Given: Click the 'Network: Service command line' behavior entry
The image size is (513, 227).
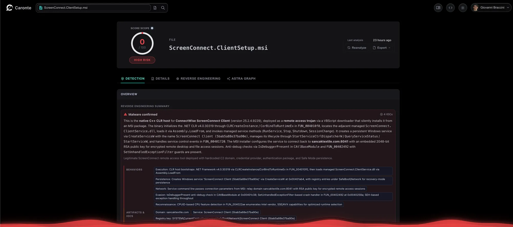Looking at the screenshot, I should 260,189.
